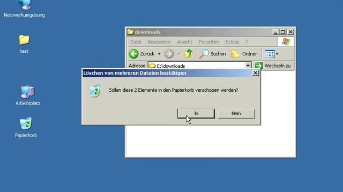Open the Extras menu
Image resolution: width=343 pixels, height=192 pixels.
pos(232,42)
